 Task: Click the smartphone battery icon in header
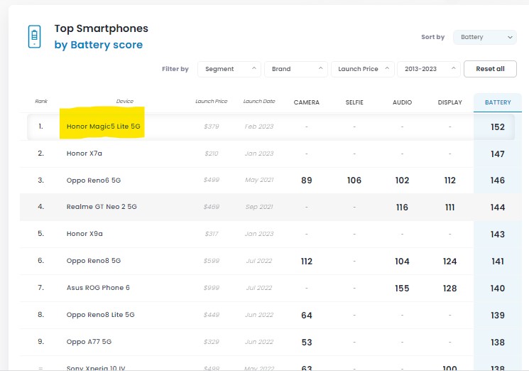tap(34, 36)
